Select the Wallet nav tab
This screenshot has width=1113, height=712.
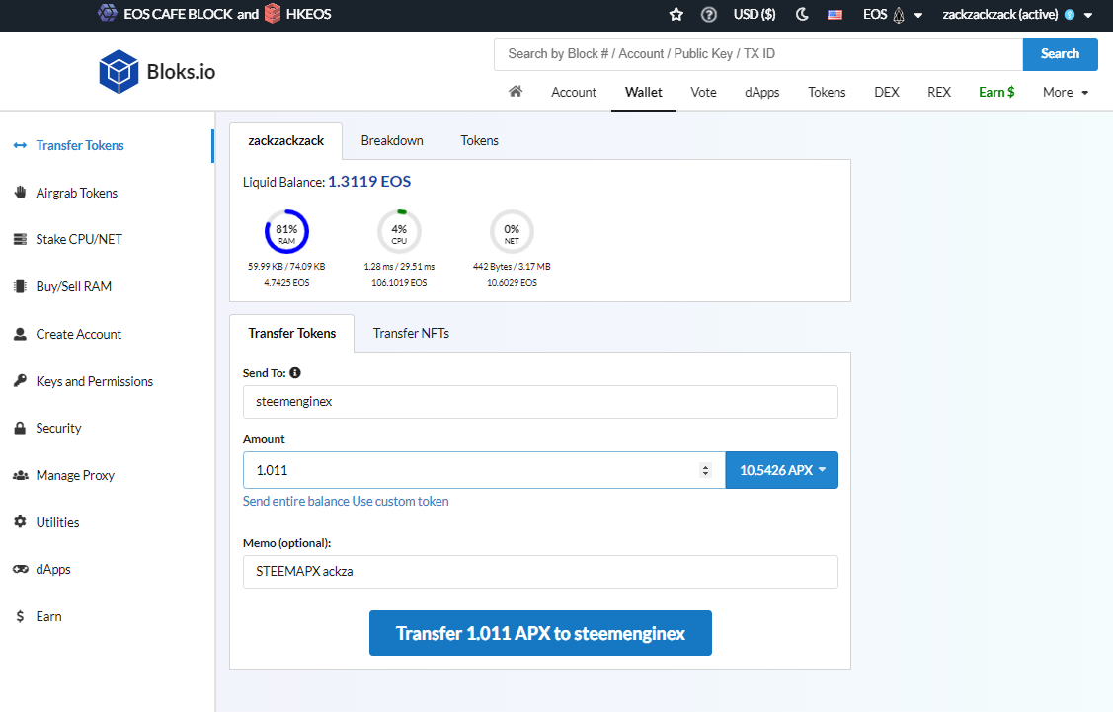pyautogui.click(x=644, y=92)
